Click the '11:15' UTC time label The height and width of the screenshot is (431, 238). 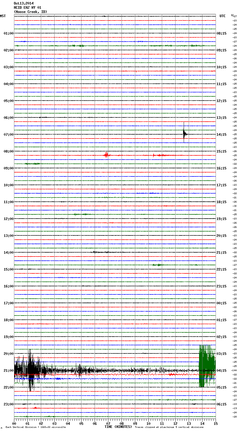[221, 84]
